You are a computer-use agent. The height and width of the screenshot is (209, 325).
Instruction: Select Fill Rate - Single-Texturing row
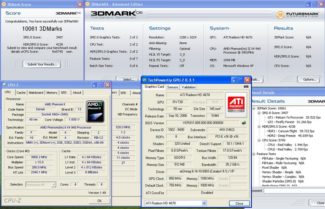pos(284,159)
